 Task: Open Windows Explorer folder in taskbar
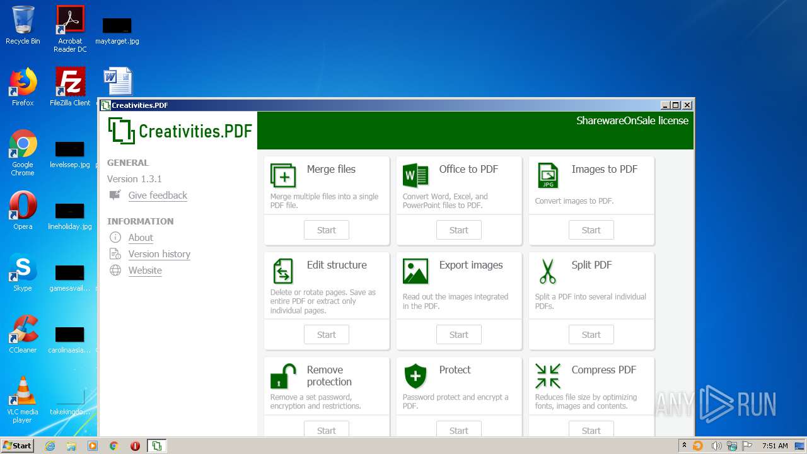[71, 446]
